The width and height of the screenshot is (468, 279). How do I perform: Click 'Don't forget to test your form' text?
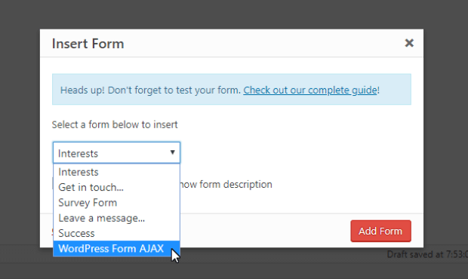pos(174,90)
